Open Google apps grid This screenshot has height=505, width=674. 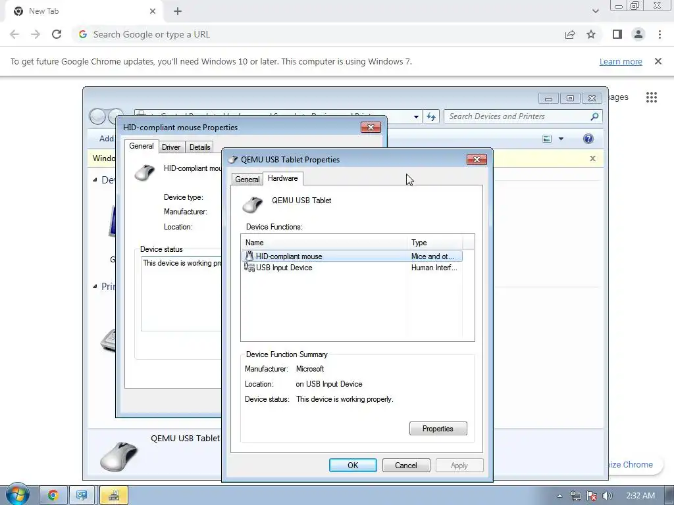click(x=651, y=97)
